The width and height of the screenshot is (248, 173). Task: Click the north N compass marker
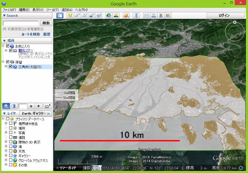point(235,22)
